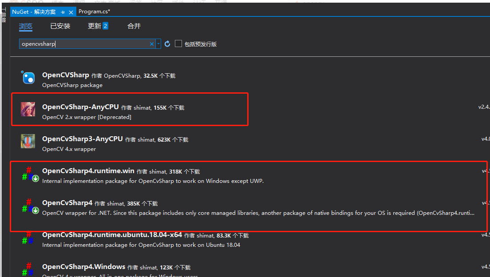Viewport: 490px width, 277px height.
Task: Click the 'OpenCV 2.x wrapper [Deprecated]' description
Action: 87,117
